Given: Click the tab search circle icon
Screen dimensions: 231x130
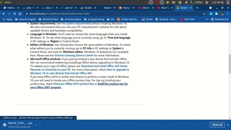Looking at the screenshot, I should pos(210,8).
